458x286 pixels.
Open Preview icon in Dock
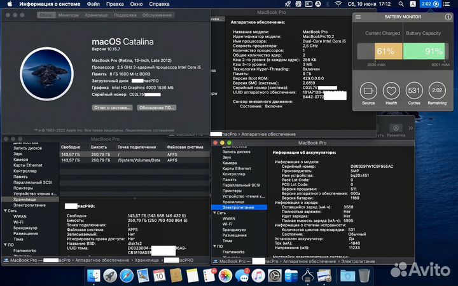(324, 276)
